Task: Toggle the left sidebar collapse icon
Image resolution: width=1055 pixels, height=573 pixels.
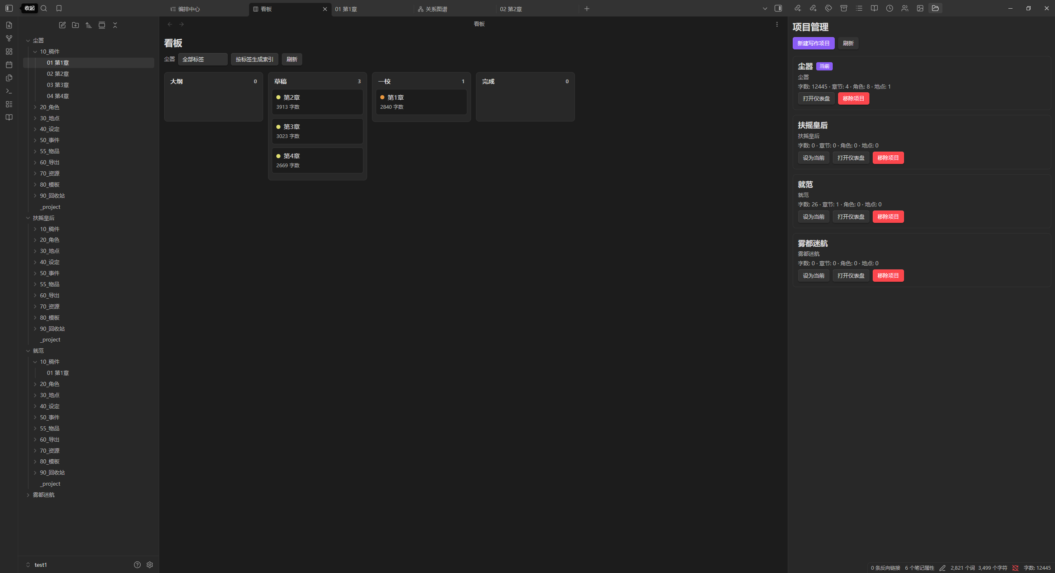Action: point(9,8)
